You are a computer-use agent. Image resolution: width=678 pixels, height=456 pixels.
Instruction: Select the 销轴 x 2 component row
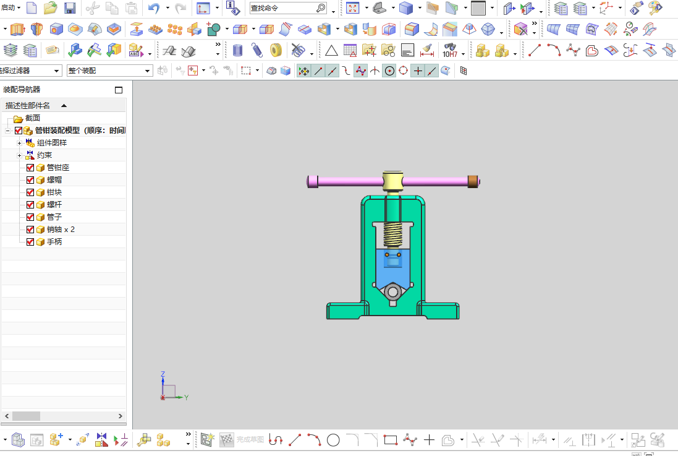click(64, 229)
